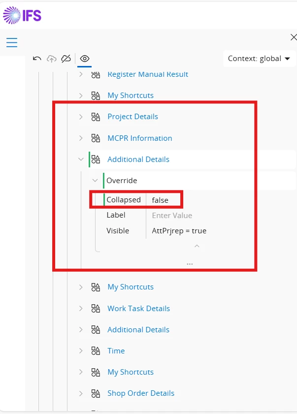Collapse the Override section

click(95, 181)
